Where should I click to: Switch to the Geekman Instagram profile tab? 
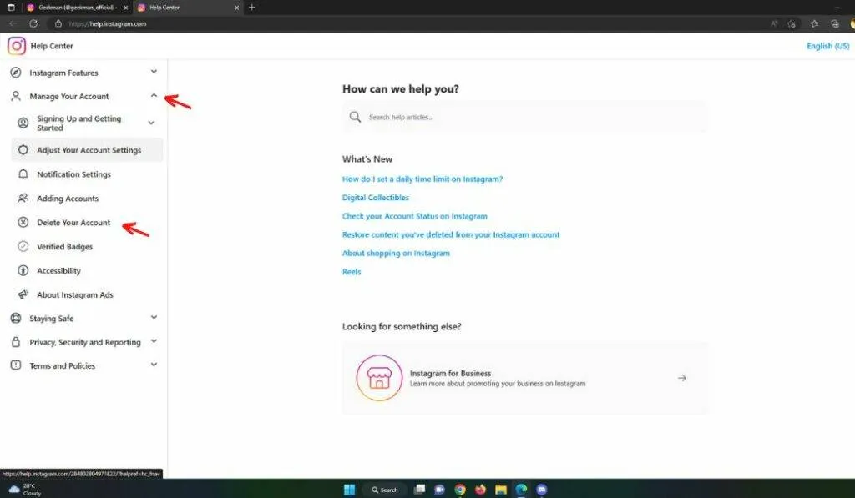coord(76,8)
